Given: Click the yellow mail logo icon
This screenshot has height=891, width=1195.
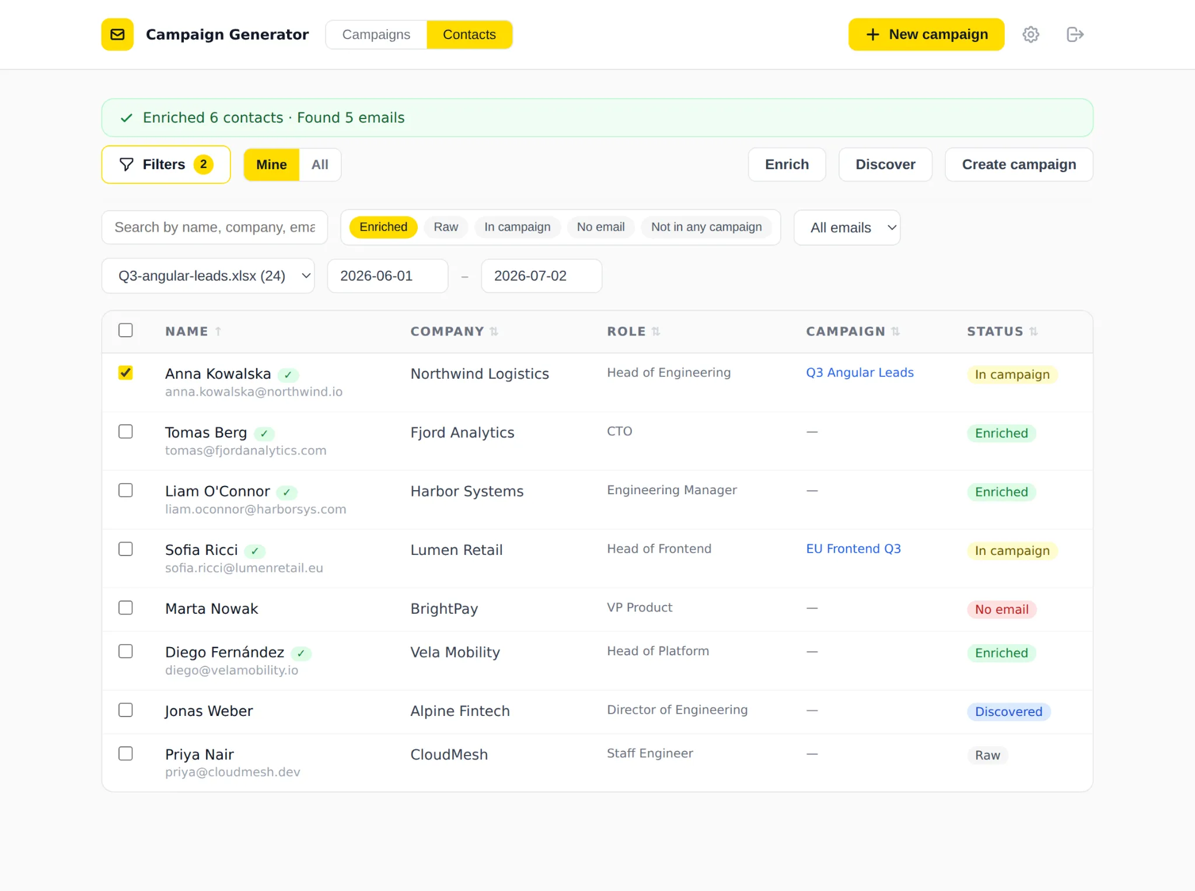Looking at the screenshot, I should 117,34.
